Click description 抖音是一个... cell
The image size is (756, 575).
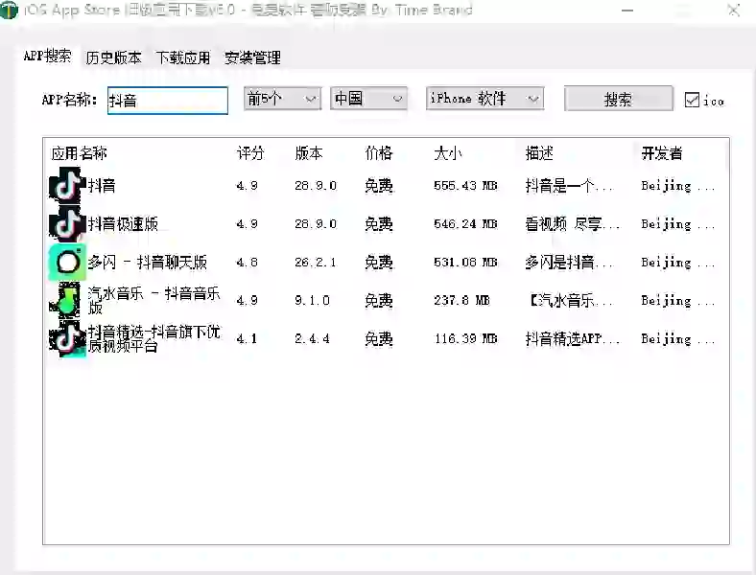tap(569, 186)
